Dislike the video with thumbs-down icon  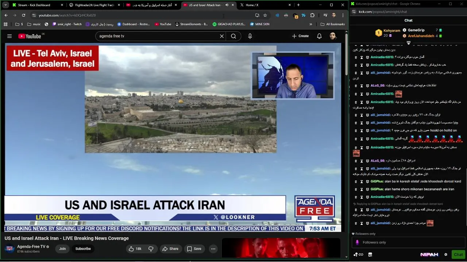151,249
